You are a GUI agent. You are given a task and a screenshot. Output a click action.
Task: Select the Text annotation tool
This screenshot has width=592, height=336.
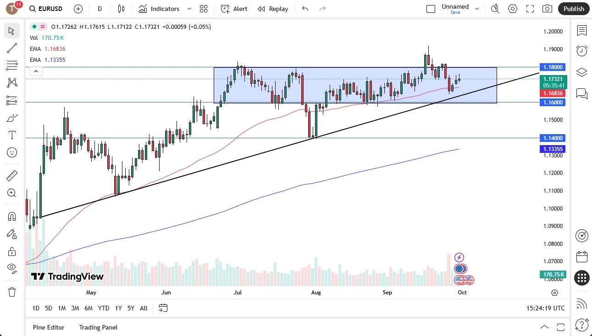click(x=11, y=135)
